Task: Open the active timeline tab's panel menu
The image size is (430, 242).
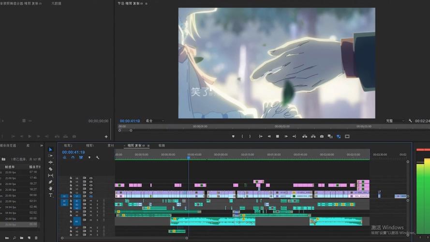Action: [x=148, y=145]
